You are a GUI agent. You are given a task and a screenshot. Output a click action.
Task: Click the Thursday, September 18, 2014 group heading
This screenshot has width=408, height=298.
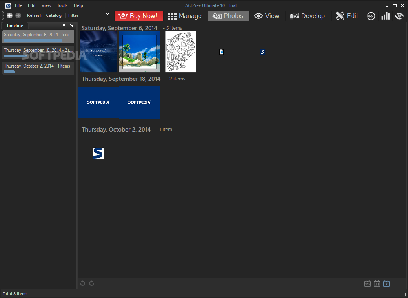click(x=121, y=79)
